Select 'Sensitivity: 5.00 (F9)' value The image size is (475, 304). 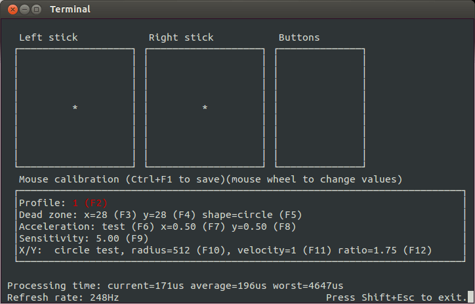[84, 238]
